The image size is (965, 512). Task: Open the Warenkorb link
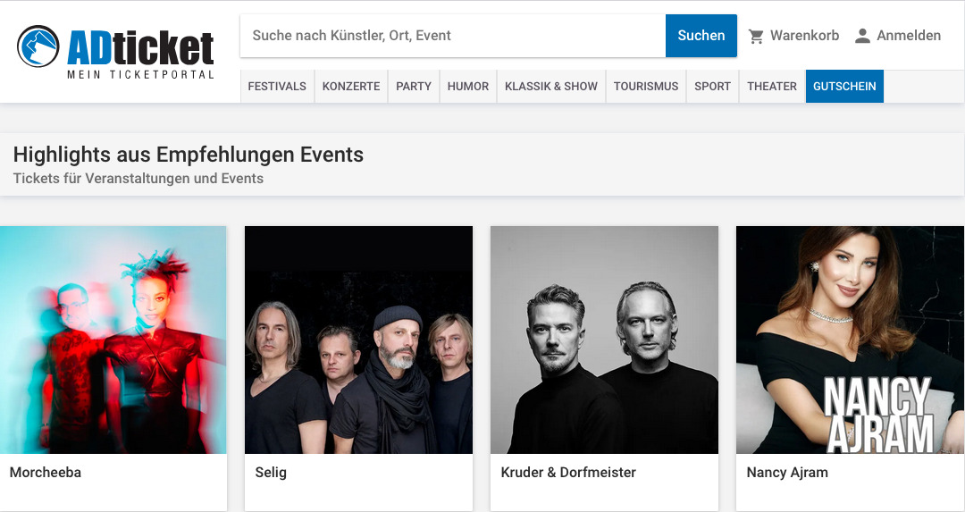click(804, 36)
